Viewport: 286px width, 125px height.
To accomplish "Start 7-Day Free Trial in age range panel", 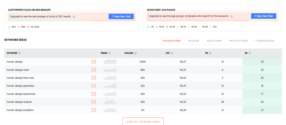I will (263, 16).
